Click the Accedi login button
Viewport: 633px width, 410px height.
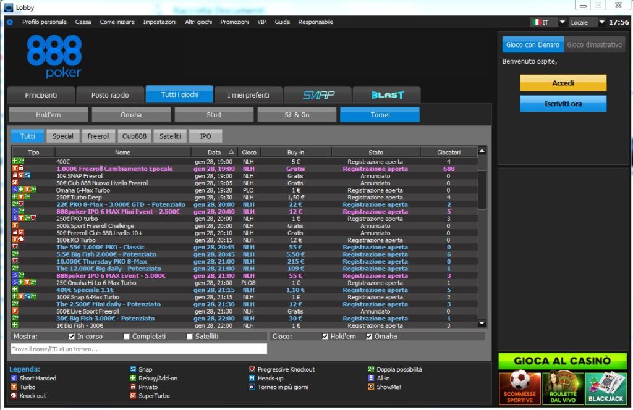[x=563, y=83]
